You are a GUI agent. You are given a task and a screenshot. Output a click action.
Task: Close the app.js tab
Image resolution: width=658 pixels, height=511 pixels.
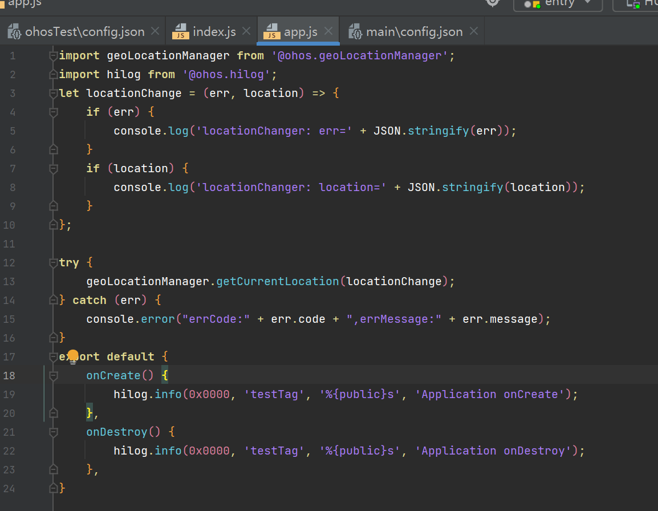[x=328, y=31]
